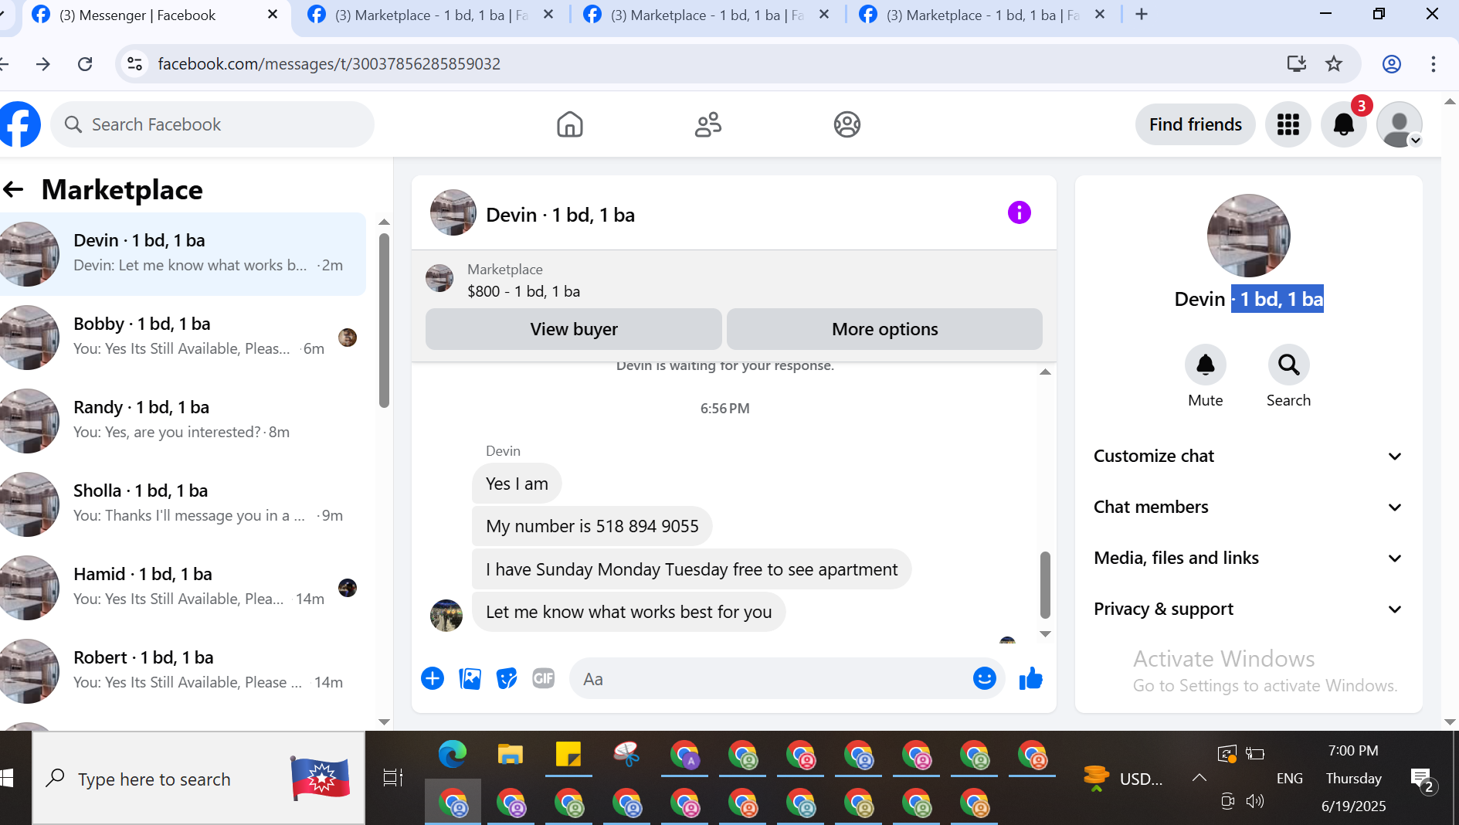Open the Hamid conversation in the list
Image resolution: width=1459 pixels, height=825 pixels.
click(x=183, y=587)
